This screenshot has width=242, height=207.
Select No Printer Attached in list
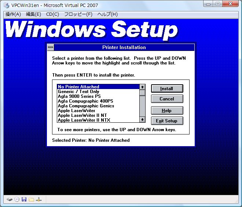click(x=98, y=87)
